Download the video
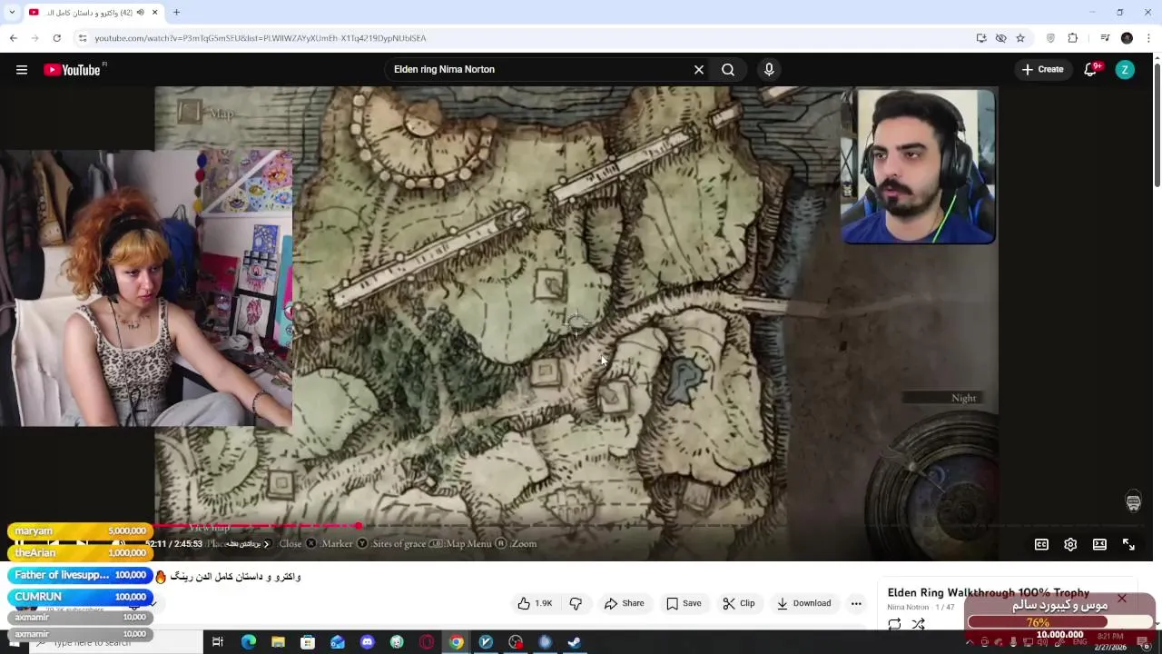The width and height of the screenshot is (1162, 654). pos(803,603)
